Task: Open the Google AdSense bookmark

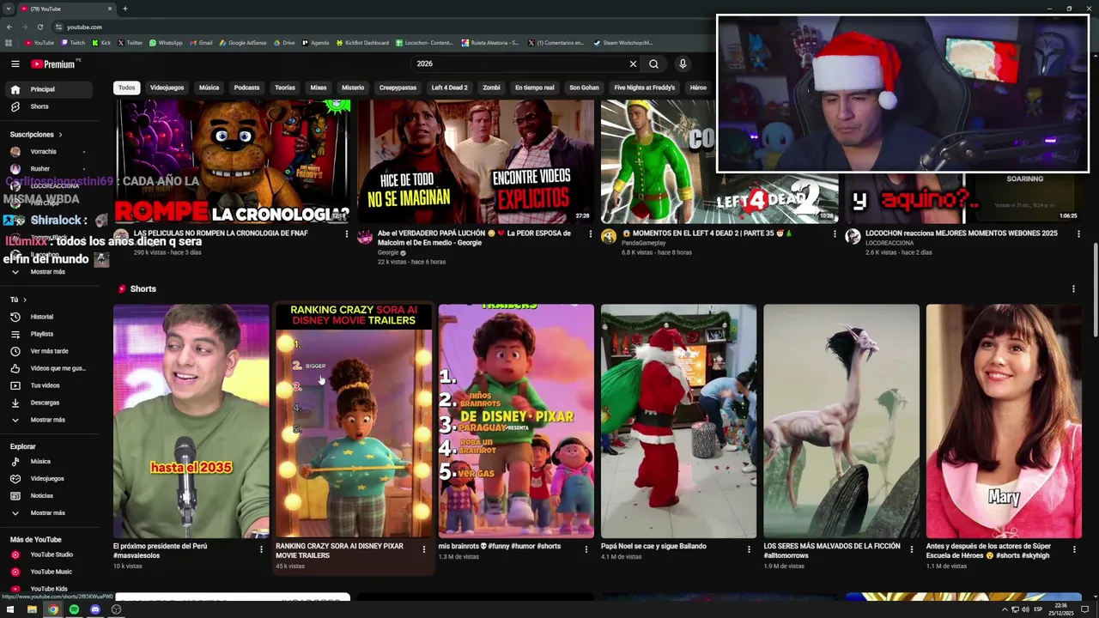Action: pos(242,43)
